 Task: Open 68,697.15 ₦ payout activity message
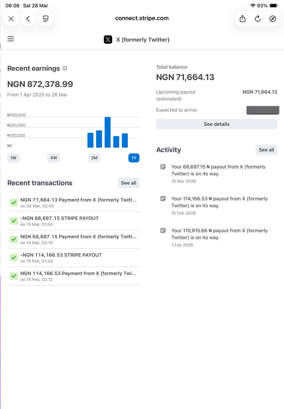[x=218, y=170]
